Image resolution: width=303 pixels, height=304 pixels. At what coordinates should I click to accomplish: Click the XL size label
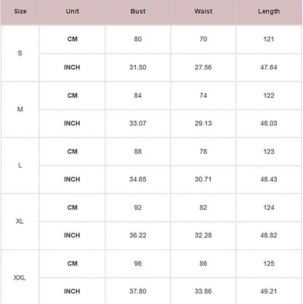(20, 221)
